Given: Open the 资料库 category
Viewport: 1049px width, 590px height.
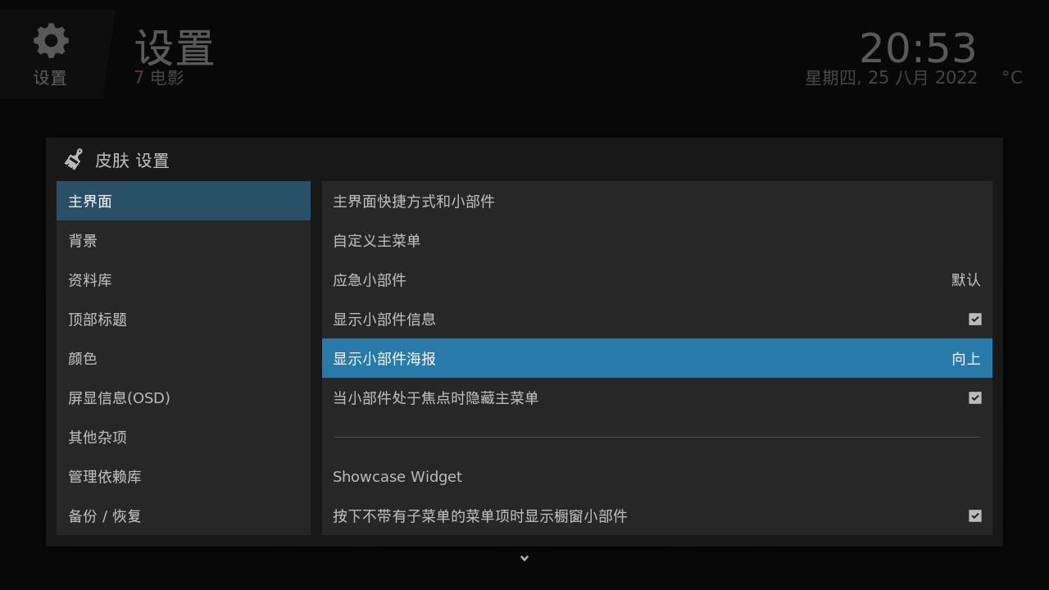Looking at the screenshot, I should 184,280.
